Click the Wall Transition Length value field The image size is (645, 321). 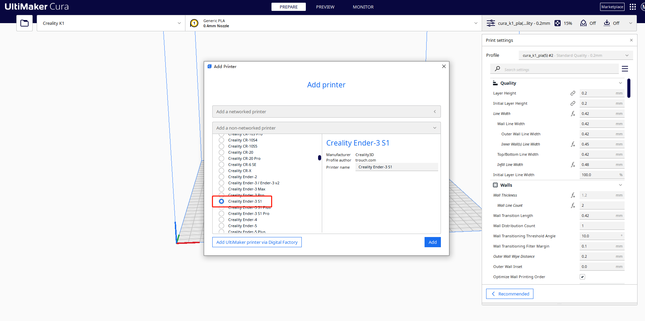point(602,216)
